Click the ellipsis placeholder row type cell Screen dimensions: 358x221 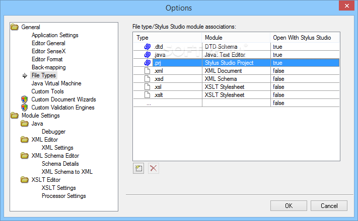168,103
